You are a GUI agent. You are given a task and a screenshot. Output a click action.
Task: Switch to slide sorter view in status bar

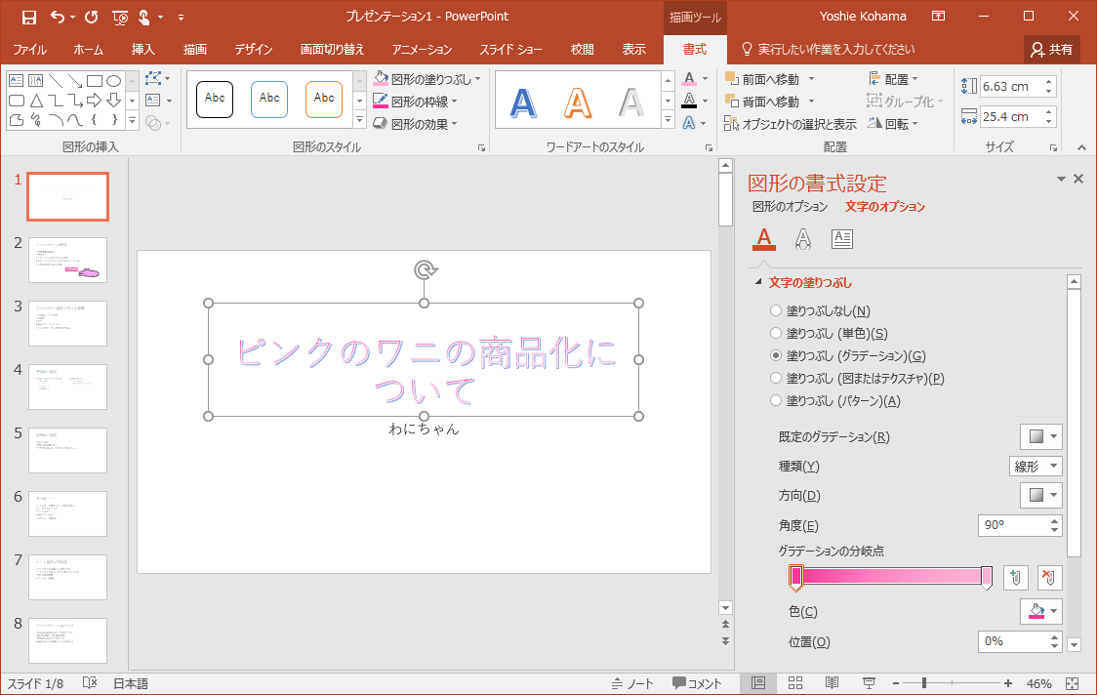(795, 683)
